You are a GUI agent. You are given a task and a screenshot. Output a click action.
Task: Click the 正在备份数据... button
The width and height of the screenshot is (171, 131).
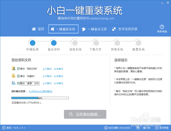pyautogui.click(x=85, y=114)
